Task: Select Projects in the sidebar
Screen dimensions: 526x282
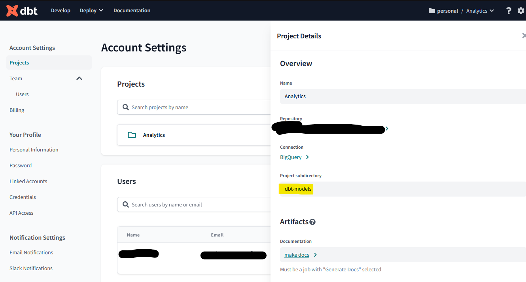Action: pyautogui.click(x=49, y=62)
